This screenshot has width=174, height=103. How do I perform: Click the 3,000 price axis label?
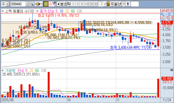(x=166, y=62)
